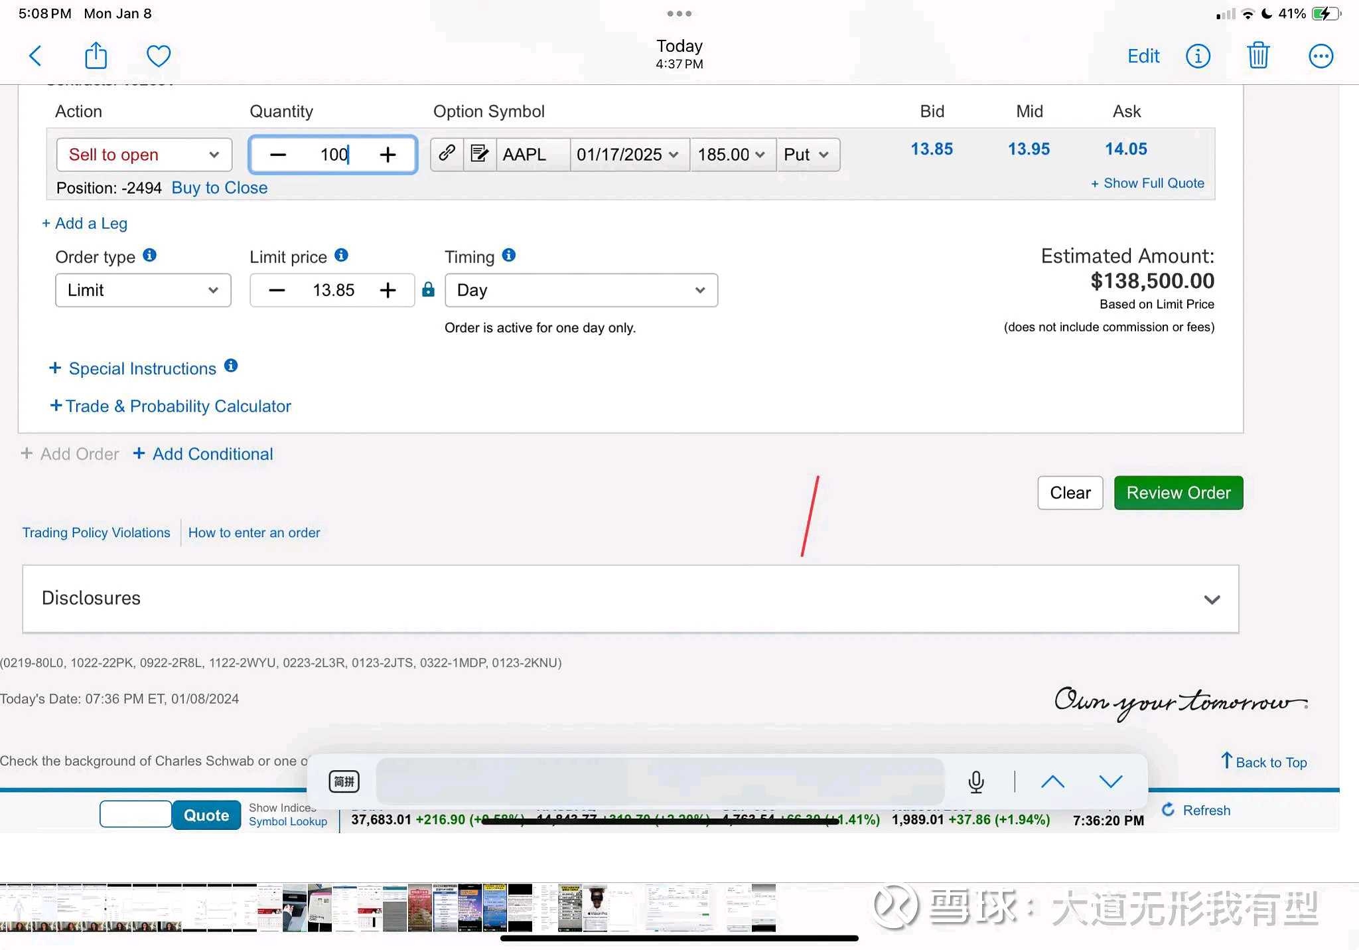The height and width of the screenshot is (950, 1359).
Task: Open the Timing dropdown set to Day
Action: (x=581, y=290)
